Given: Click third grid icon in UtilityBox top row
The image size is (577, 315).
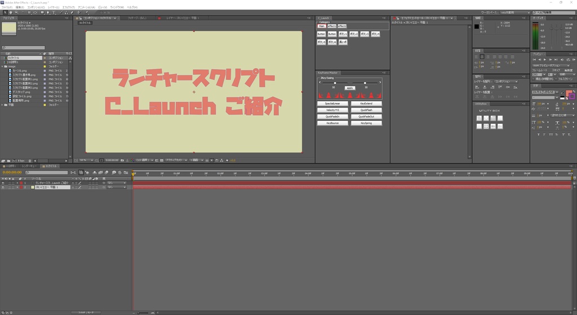Looking at the screenshot, I should click(493, 118).
